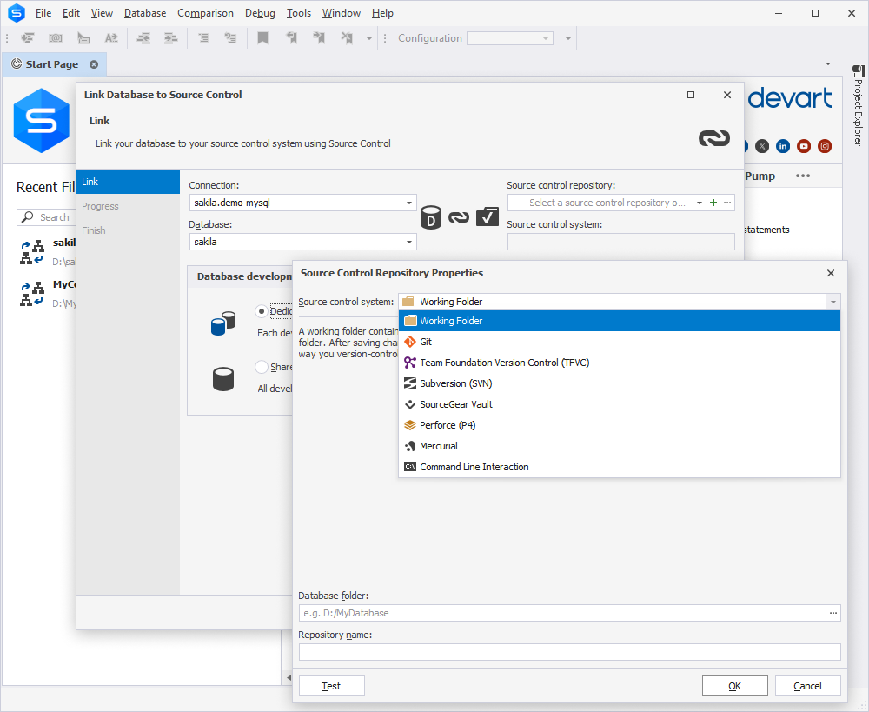This screenshot has width=869, height=712.
Task: Open Devart YouTube icon
Action: (804, 146)
